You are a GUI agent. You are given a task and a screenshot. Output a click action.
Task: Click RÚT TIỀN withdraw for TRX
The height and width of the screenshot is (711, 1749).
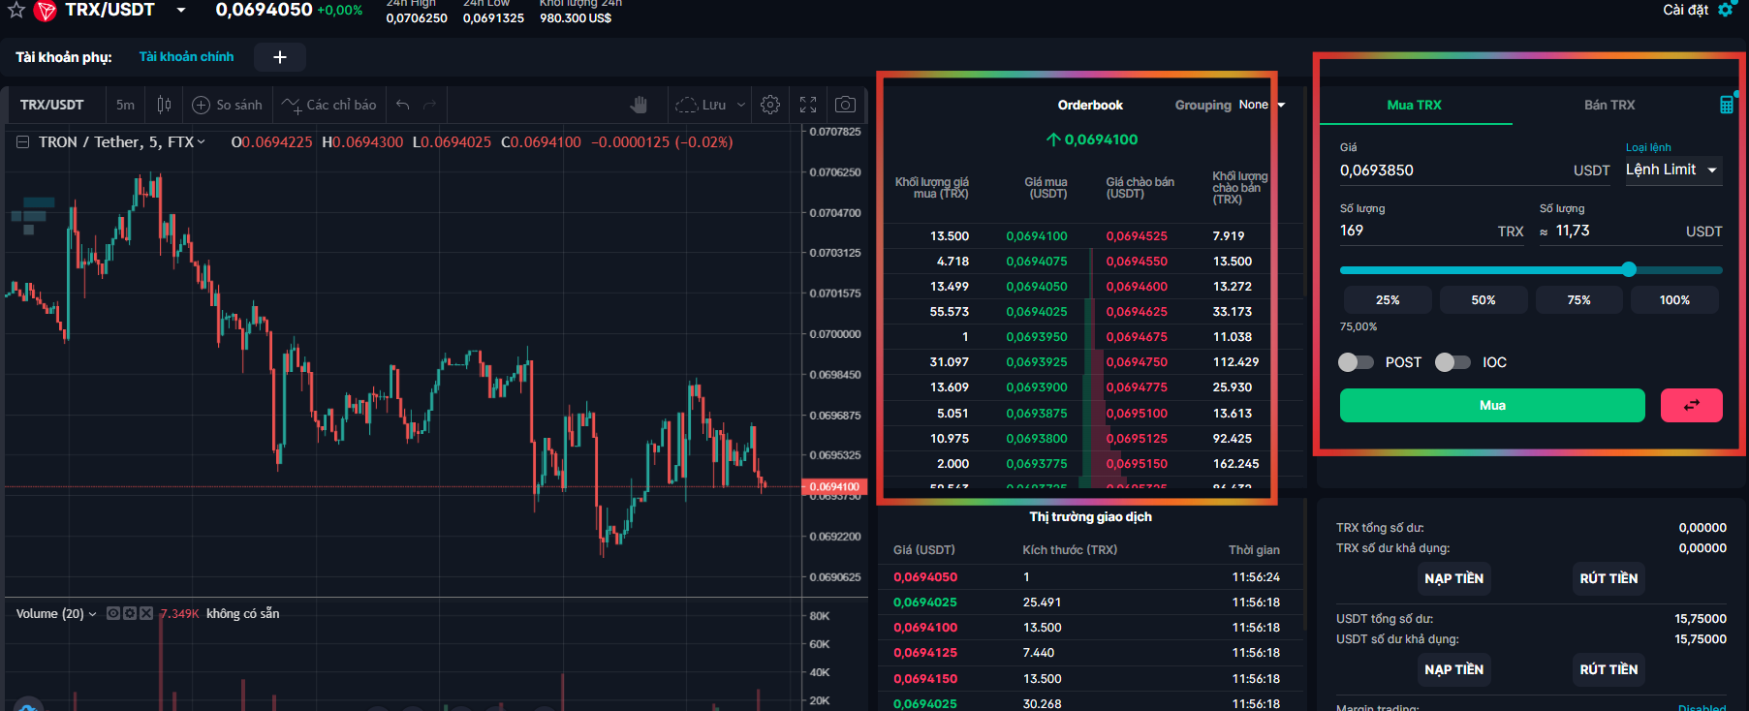[x=1608, y=578]
